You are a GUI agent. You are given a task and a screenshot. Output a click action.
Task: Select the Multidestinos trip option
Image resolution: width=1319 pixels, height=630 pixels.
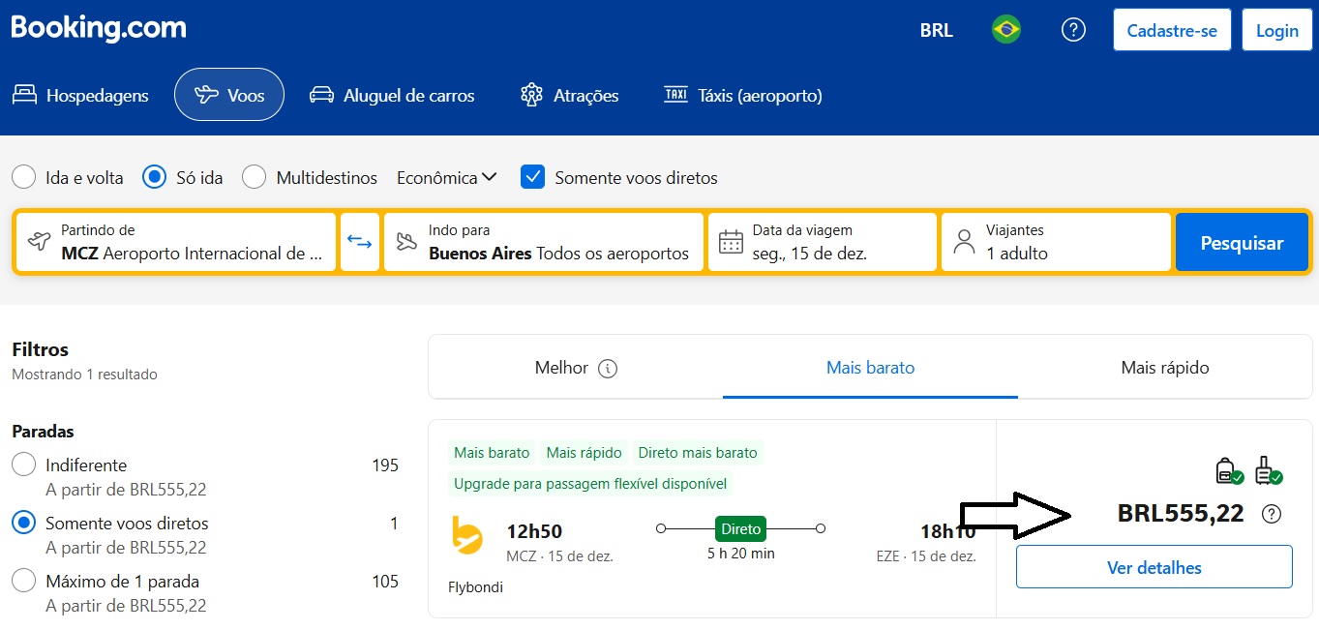(x=255, y=177)
